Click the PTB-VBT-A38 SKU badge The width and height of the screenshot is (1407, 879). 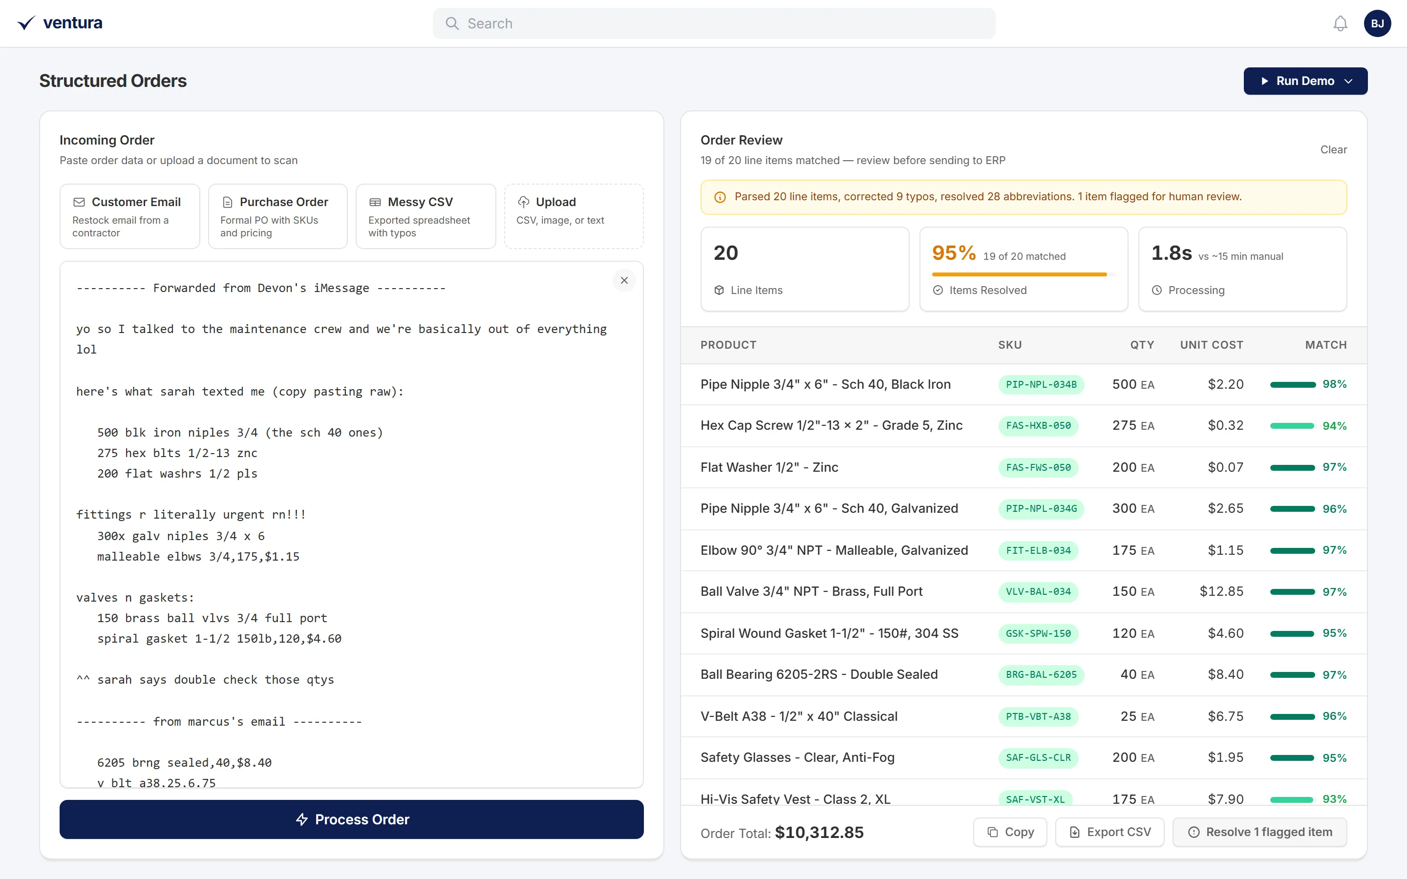point(1038,716)
